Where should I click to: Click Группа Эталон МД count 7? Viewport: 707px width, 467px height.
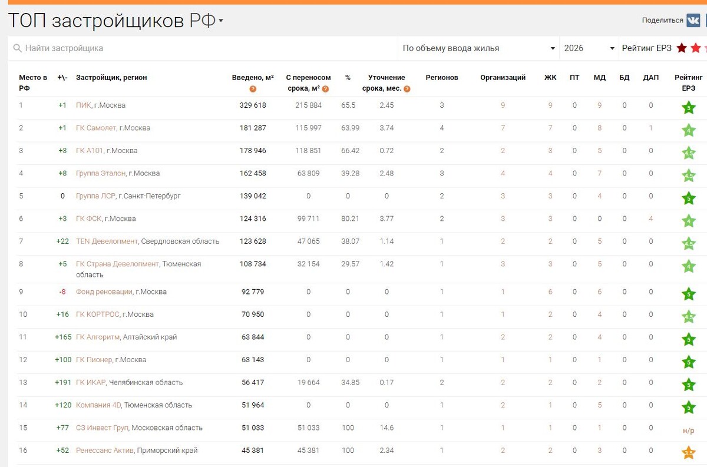600,173
